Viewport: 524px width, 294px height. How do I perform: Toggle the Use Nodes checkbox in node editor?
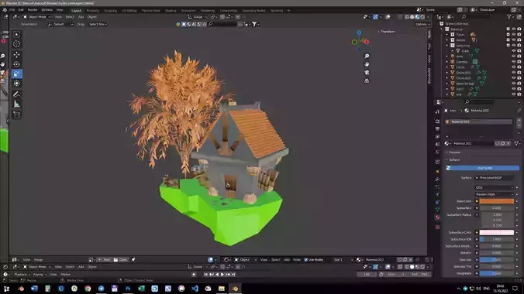pos(305,260)
